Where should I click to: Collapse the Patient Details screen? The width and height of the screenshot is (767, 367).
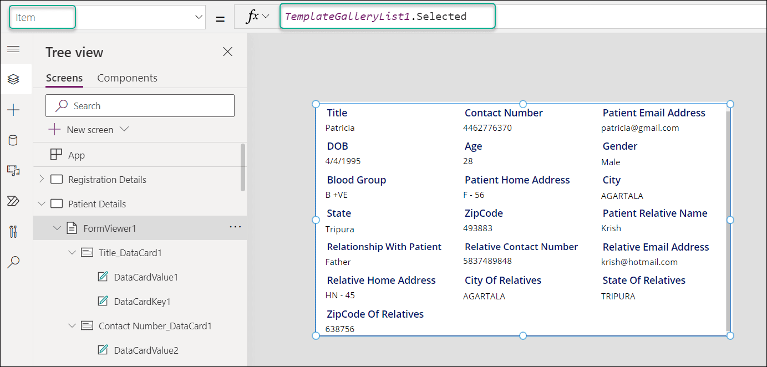pos(42,203)
